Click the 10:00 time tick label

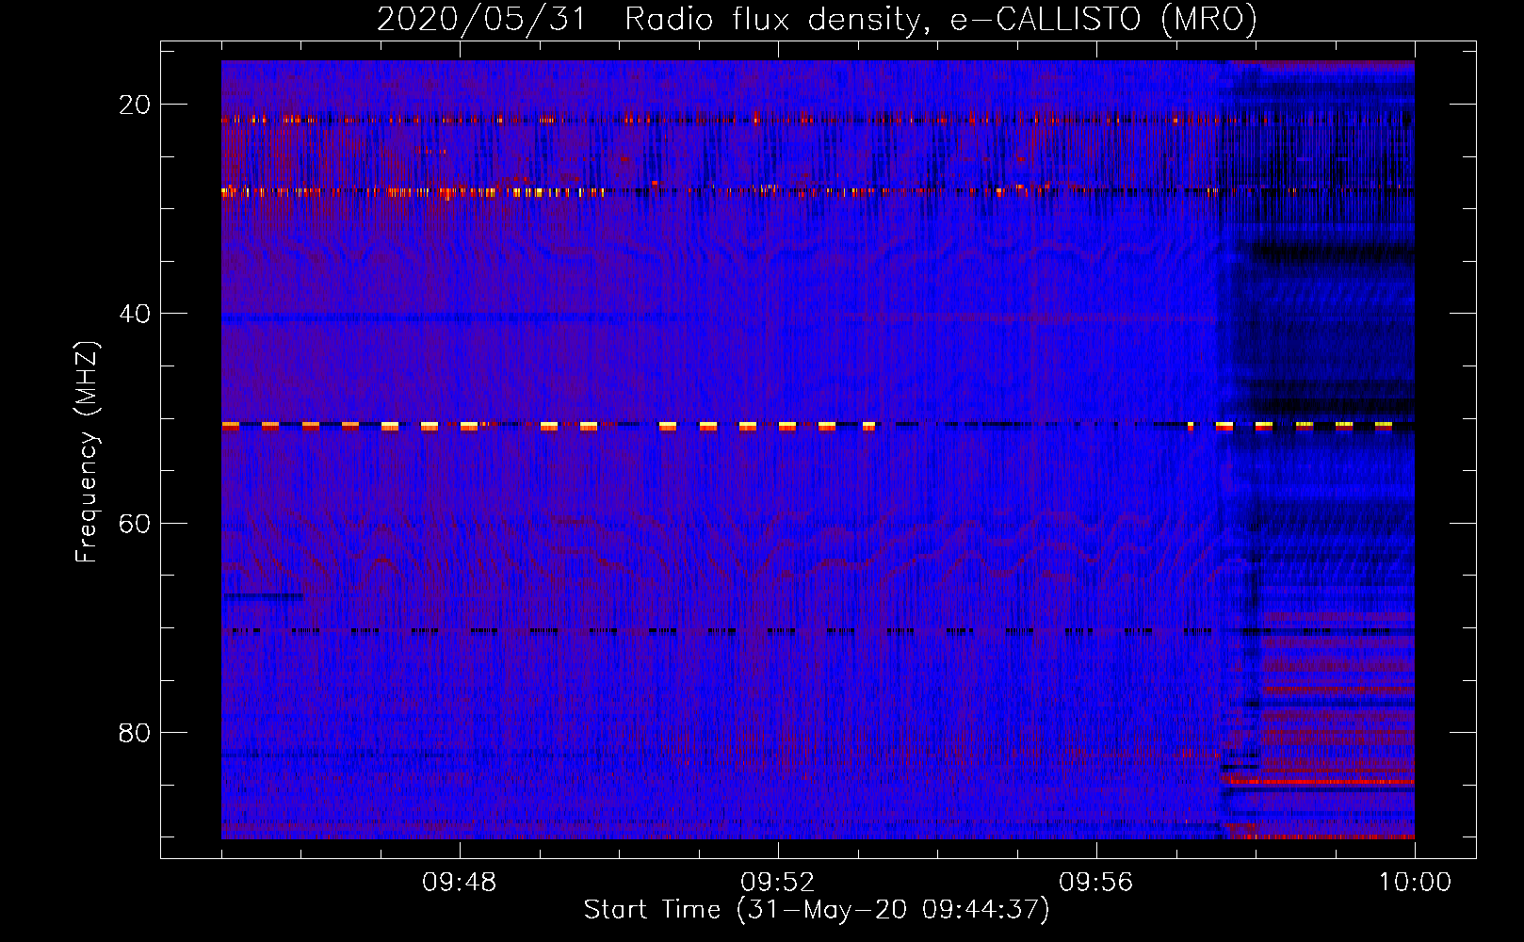(x=1415, y=883)
